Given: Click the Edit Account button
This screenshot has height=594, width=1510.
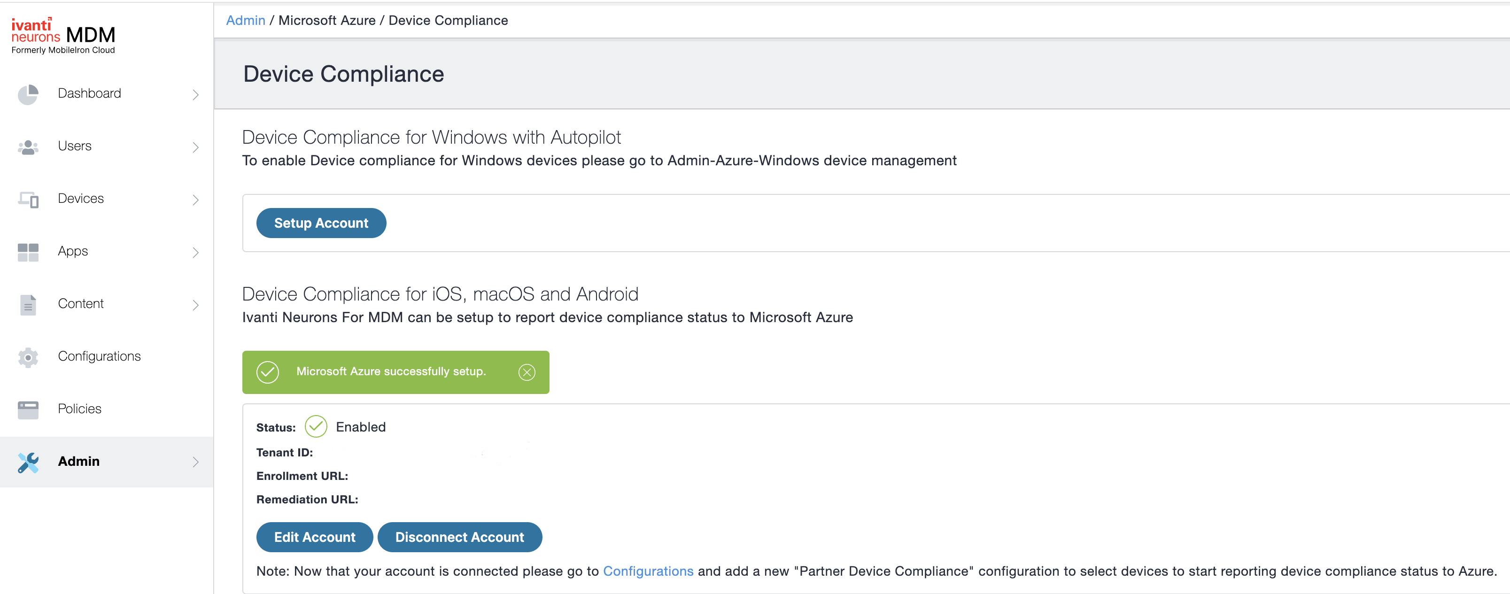Looking at the screenshot, I should 315,537.
